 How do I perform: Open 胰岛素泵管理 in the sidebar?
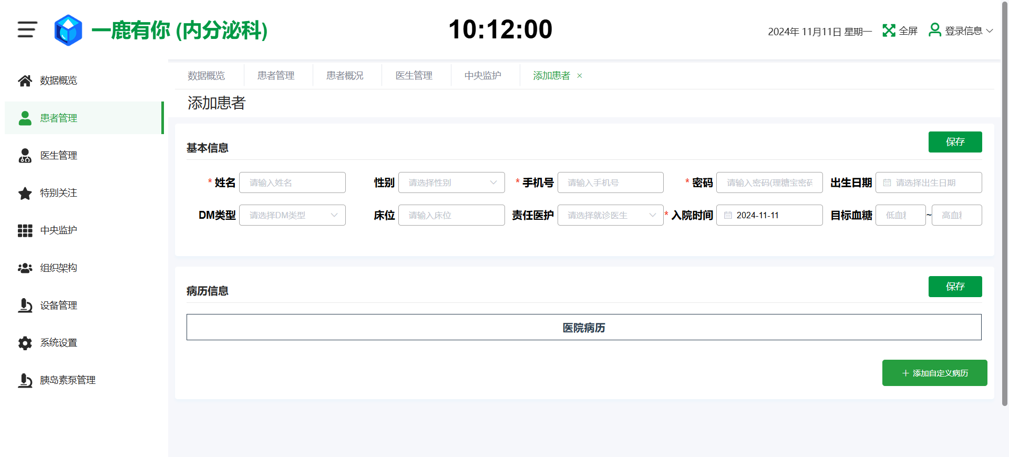coord(84,380)
